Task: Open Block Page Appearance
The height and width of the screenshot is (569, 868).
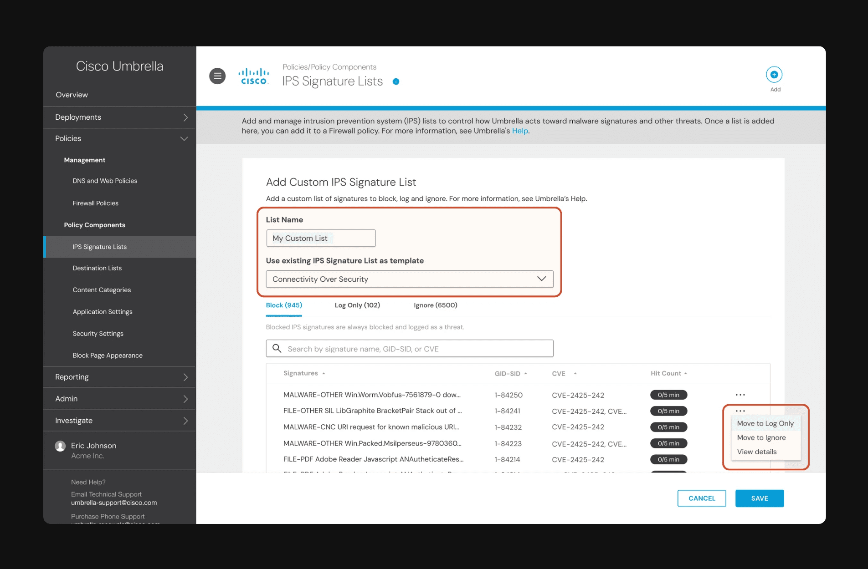Action: coord(108,356)
